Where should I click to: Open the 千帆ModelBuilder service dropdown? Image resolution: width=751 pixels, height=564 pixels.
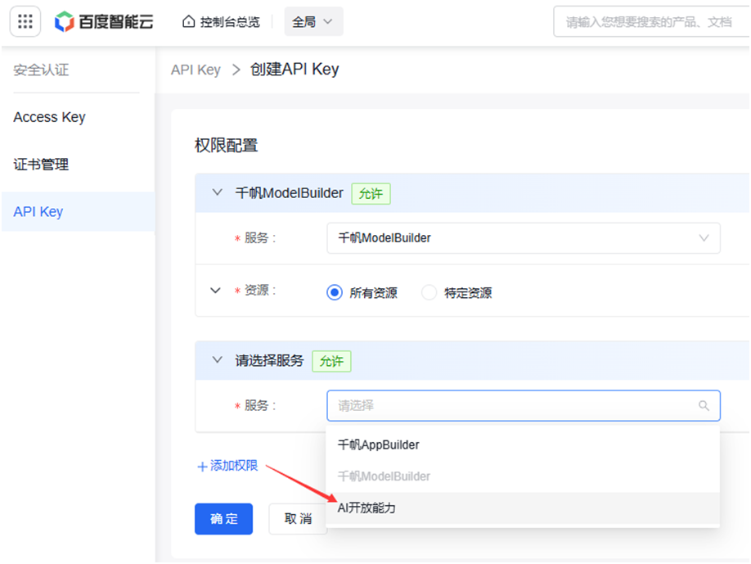[x=523, y=237]
